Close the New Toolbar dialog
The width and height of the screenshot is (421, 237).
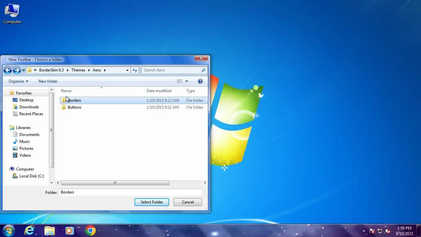coord(201,58)
